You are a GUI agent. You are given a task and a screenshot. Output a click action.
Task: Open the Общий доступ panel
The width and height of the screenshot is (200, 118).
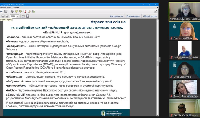150,16
